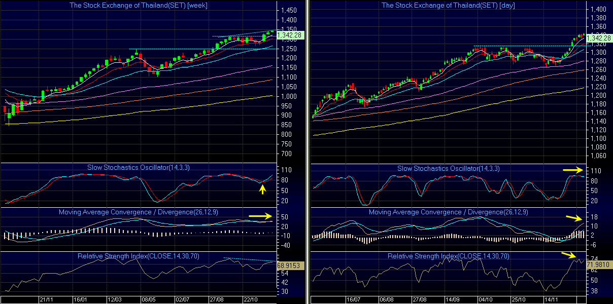
Task: Click the daily RSI value 71.9810
Action: pos(600,264)
